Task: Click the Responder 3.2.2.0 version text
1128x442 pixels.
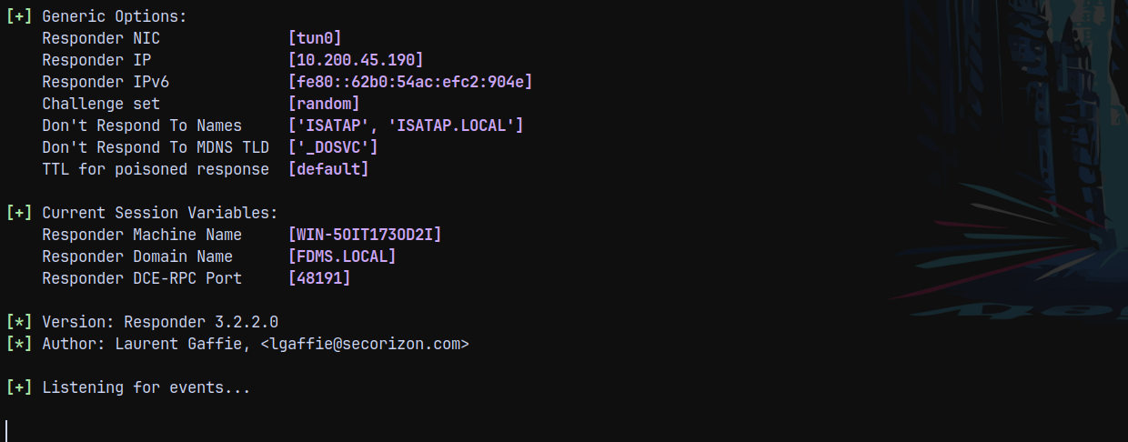Action: click(x=201, y=322)
